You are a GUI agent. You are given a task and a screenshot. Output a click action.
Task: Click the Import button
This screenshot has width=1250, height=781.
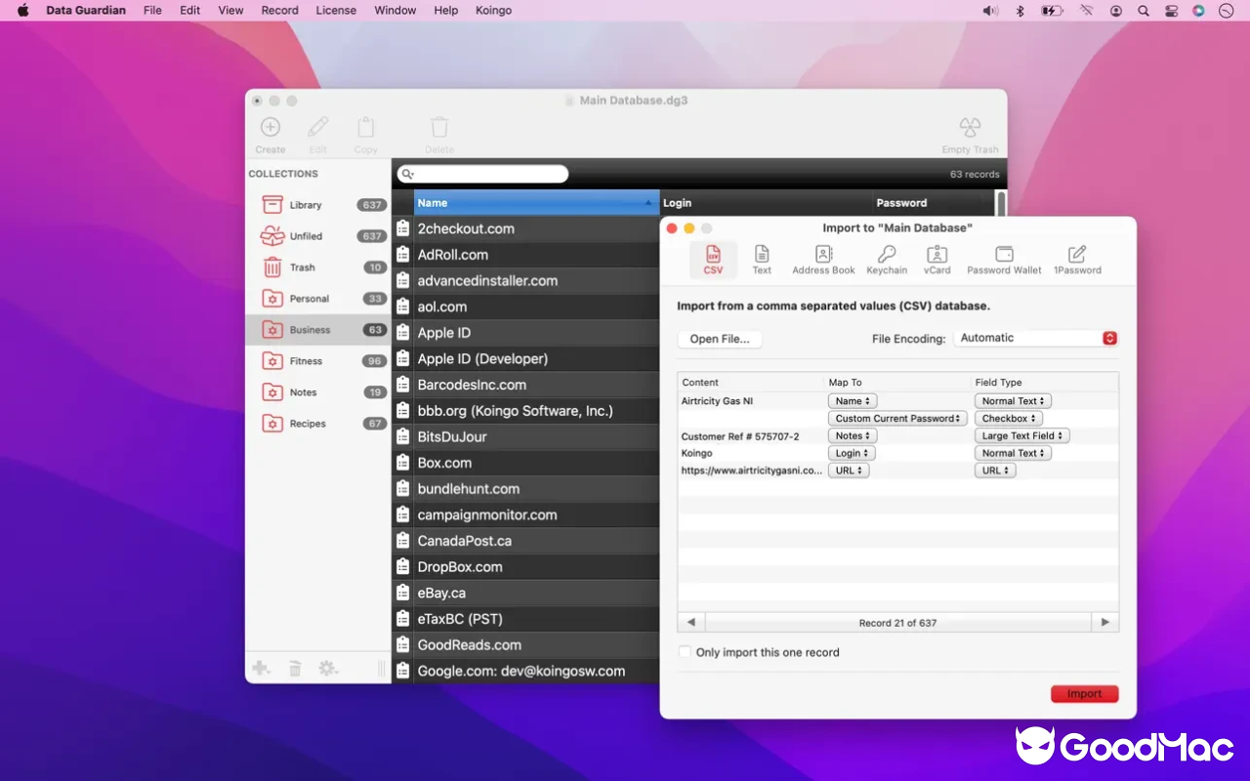coord(1084,693)
